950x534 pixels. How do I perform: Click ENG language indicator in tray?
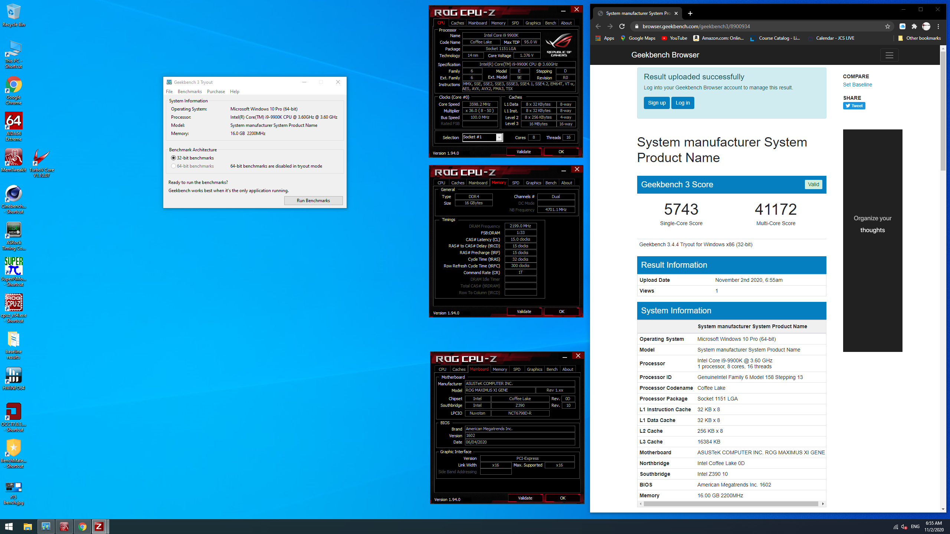[x=915, y=527]
